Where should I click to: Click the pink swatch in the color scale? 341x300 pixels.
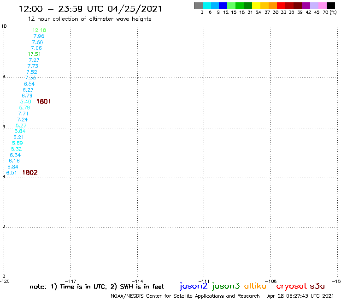[323, 6]
